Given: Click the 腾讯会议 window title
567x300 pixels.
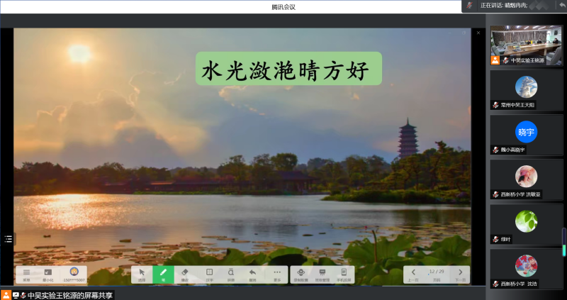Looking at the screenshot, I should [283, 7].
